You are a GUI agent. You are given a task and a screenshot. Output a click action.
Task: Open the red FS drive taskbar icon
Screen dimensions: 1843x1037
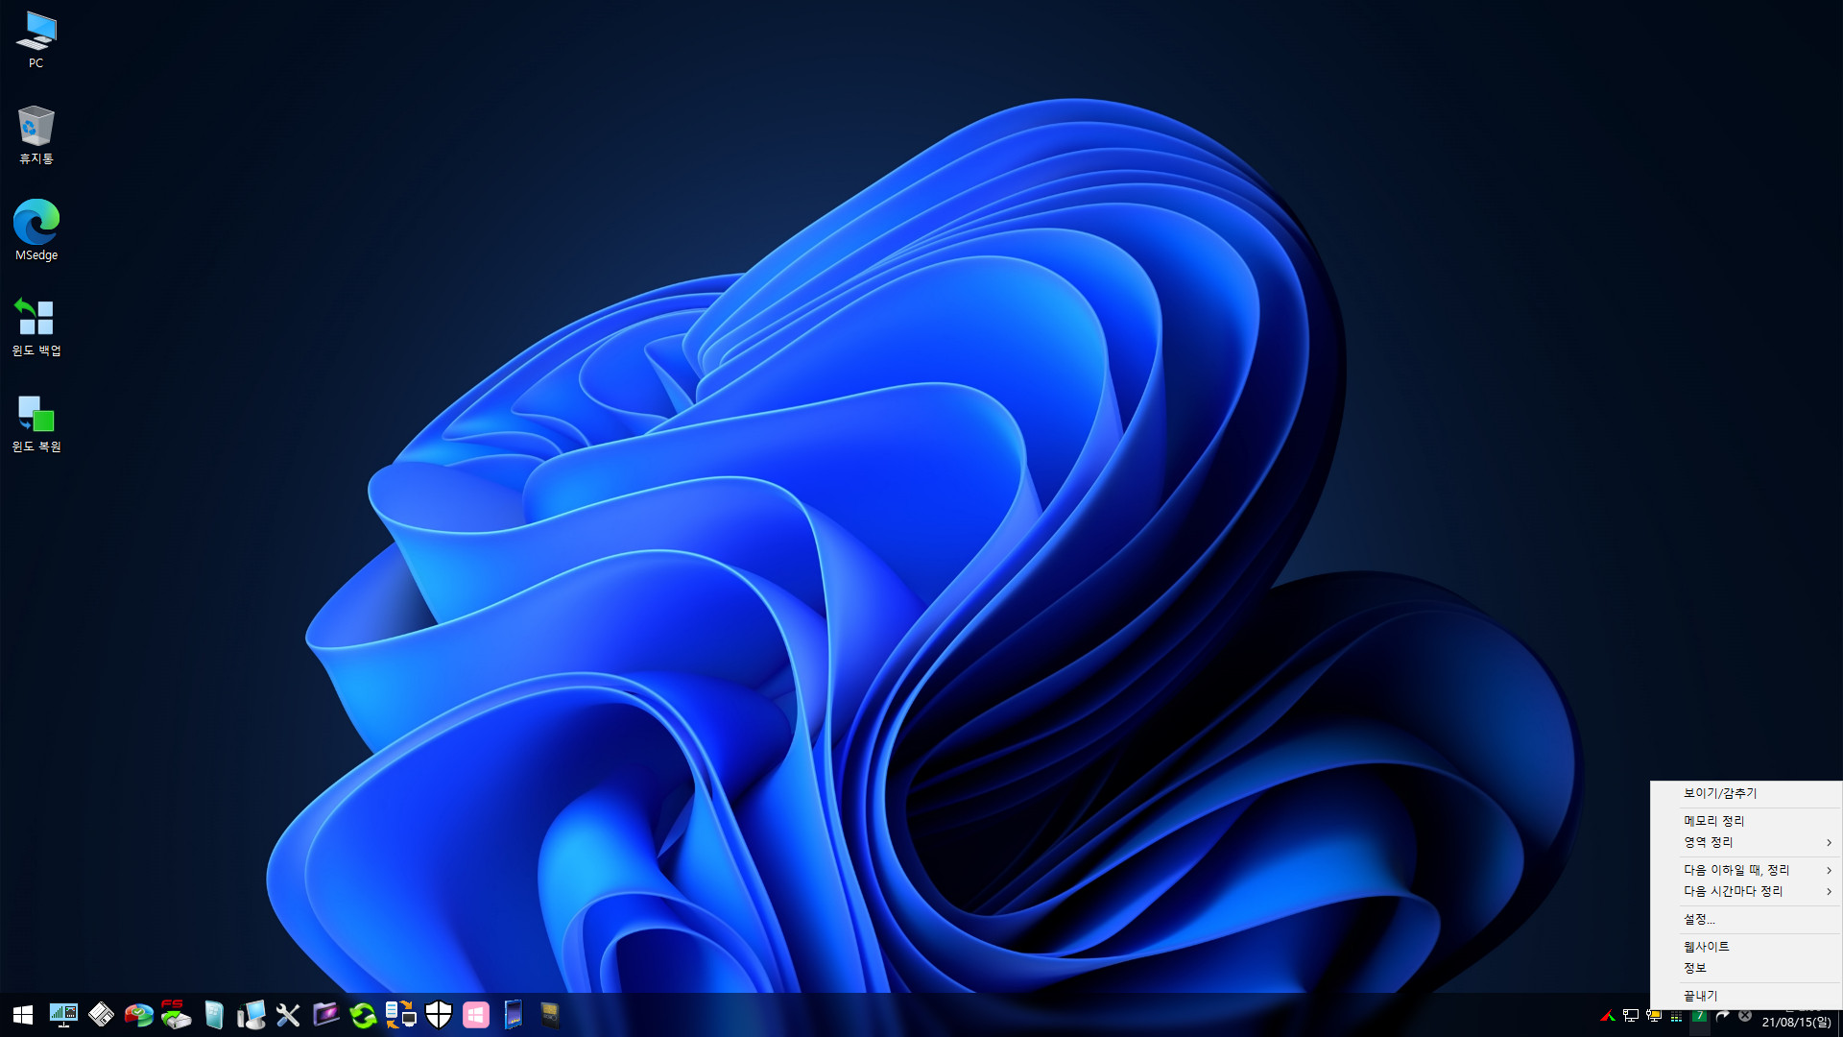pos(176,1015)
